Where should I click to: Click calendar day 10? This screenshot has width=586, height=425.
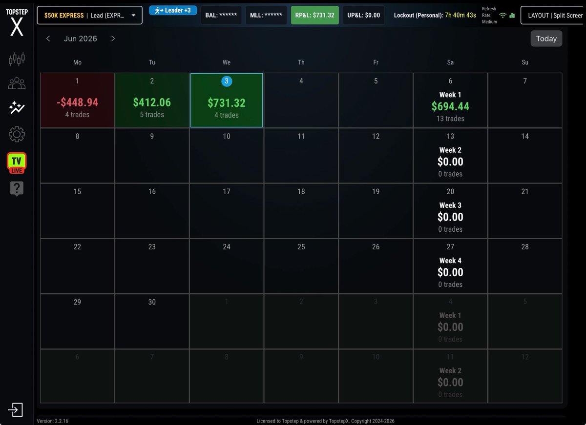(x=227, y=156)
